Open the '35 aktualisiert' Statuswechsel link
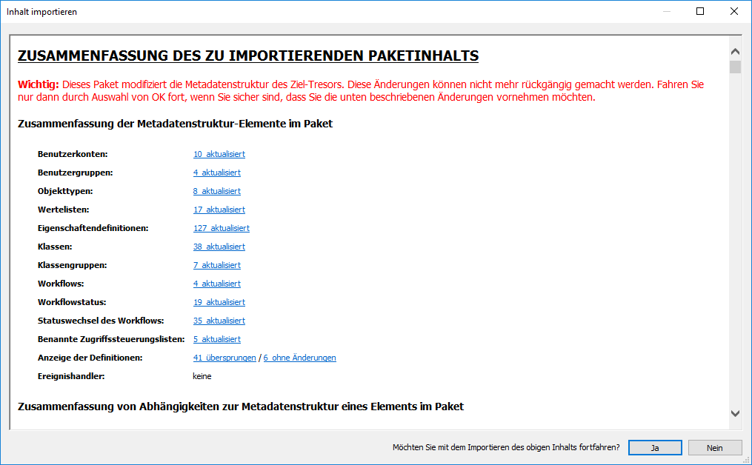 (219, 321)
